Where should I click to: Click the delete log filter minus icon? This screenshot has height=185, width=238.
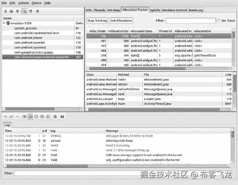click(17, 116)
